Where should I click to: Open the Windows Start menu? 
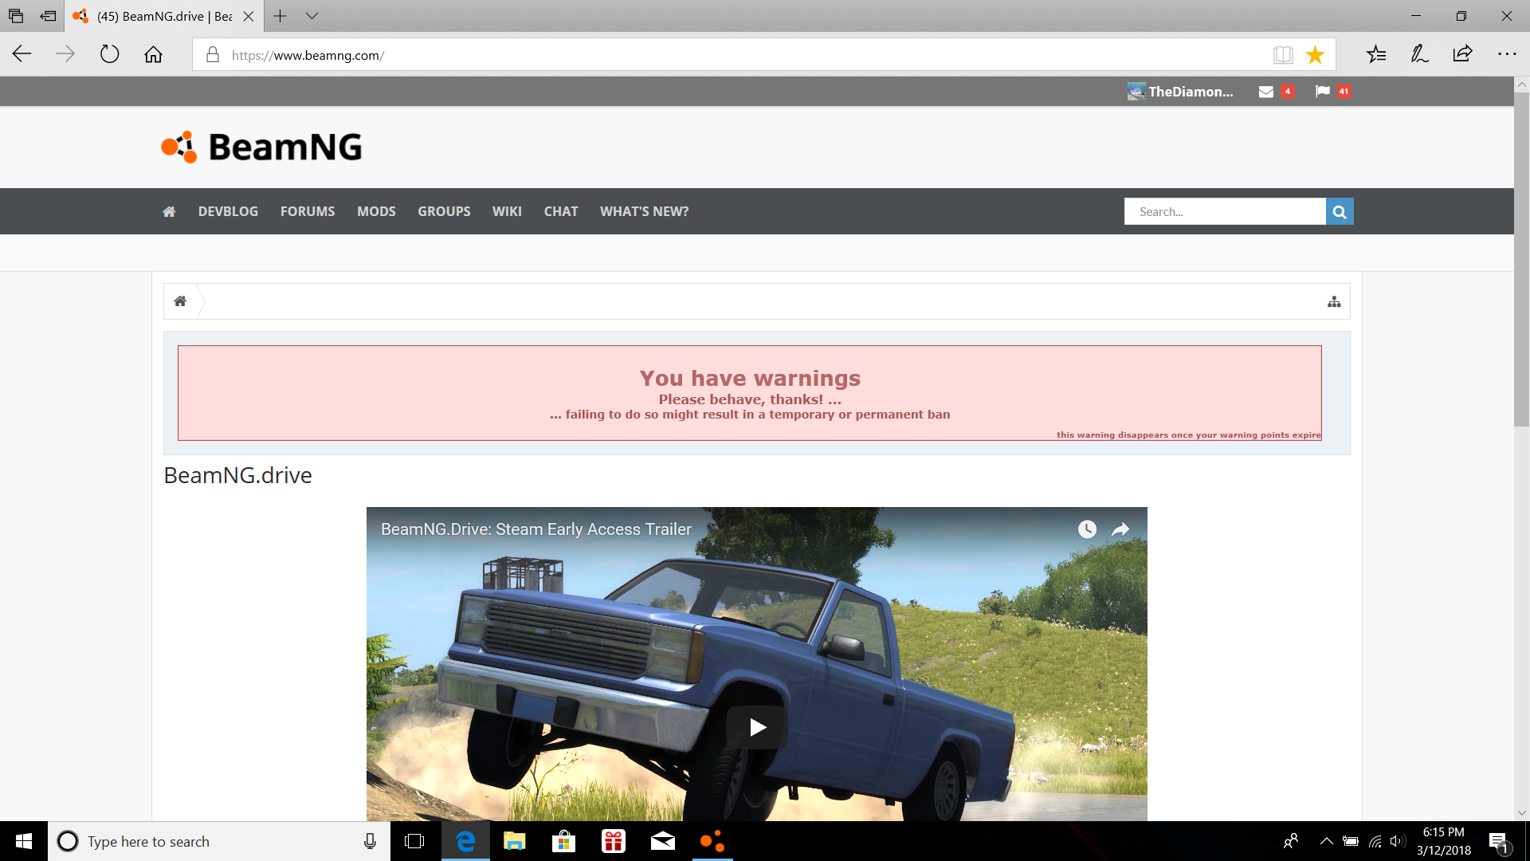click(24, 841)
